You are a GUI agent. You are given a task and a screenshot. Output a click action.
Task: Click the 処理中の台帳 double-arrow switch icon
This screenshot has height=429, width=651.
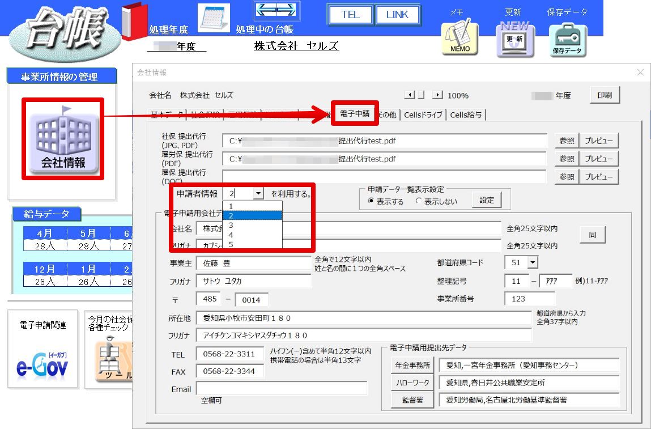[x=276, y=10]
